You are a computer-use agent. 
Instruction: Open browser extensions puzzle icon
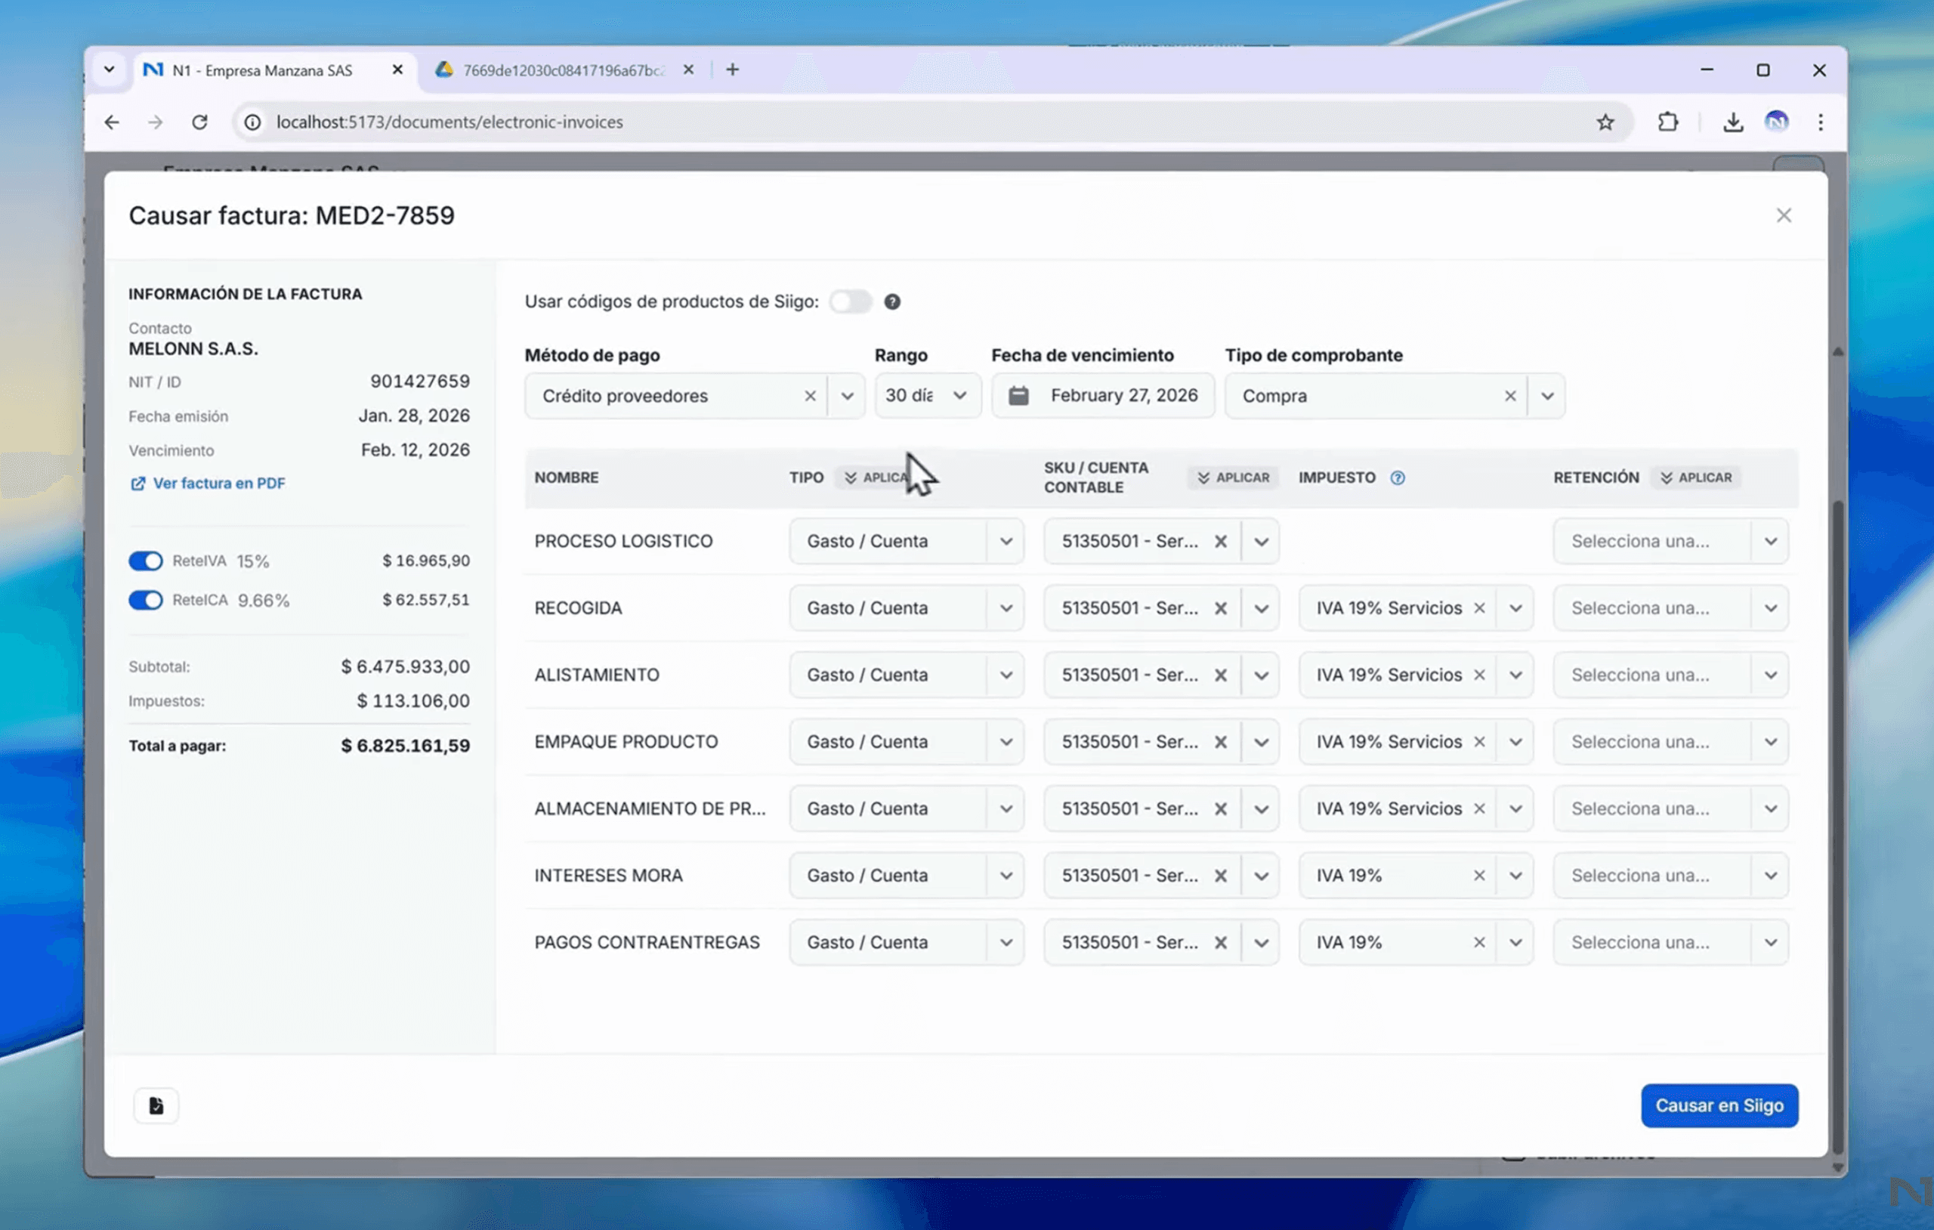click(x=1668, y=122)
